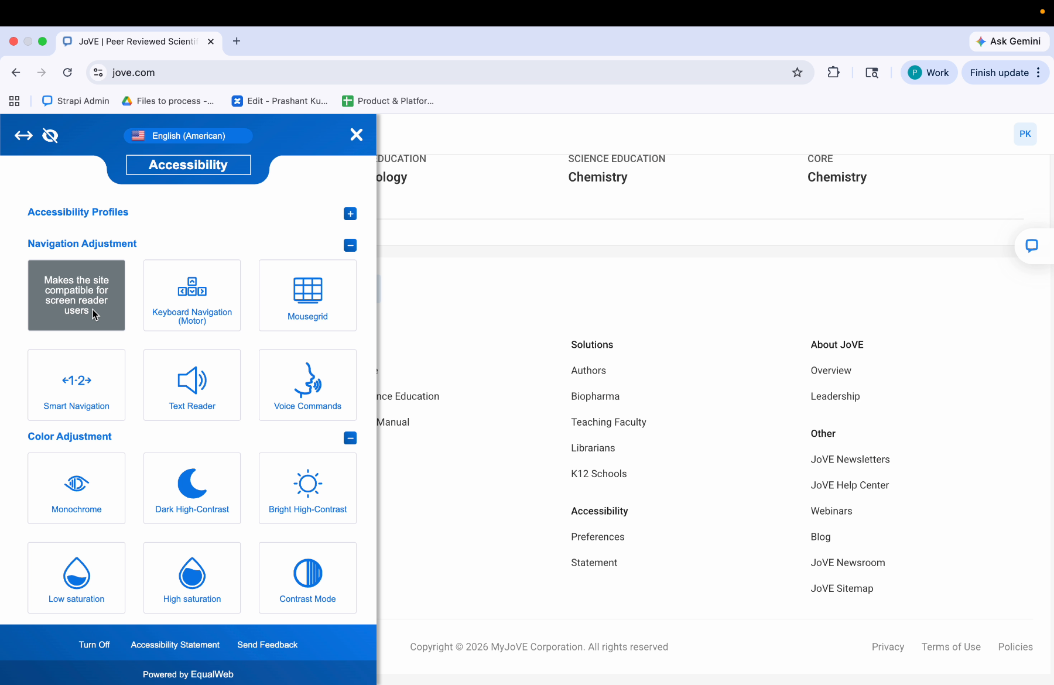This screenshot has height=685, width=1054.
Task: Reload the jove.com page
Action: [x=67, y=73]
